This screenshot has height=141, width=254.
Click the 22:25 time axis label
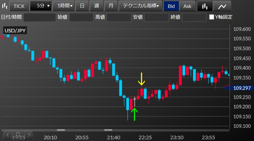[145, 138]
